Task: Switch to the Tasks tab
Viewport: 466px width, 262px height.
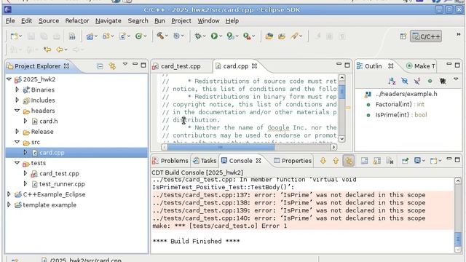Action: (x=205, y=161)
